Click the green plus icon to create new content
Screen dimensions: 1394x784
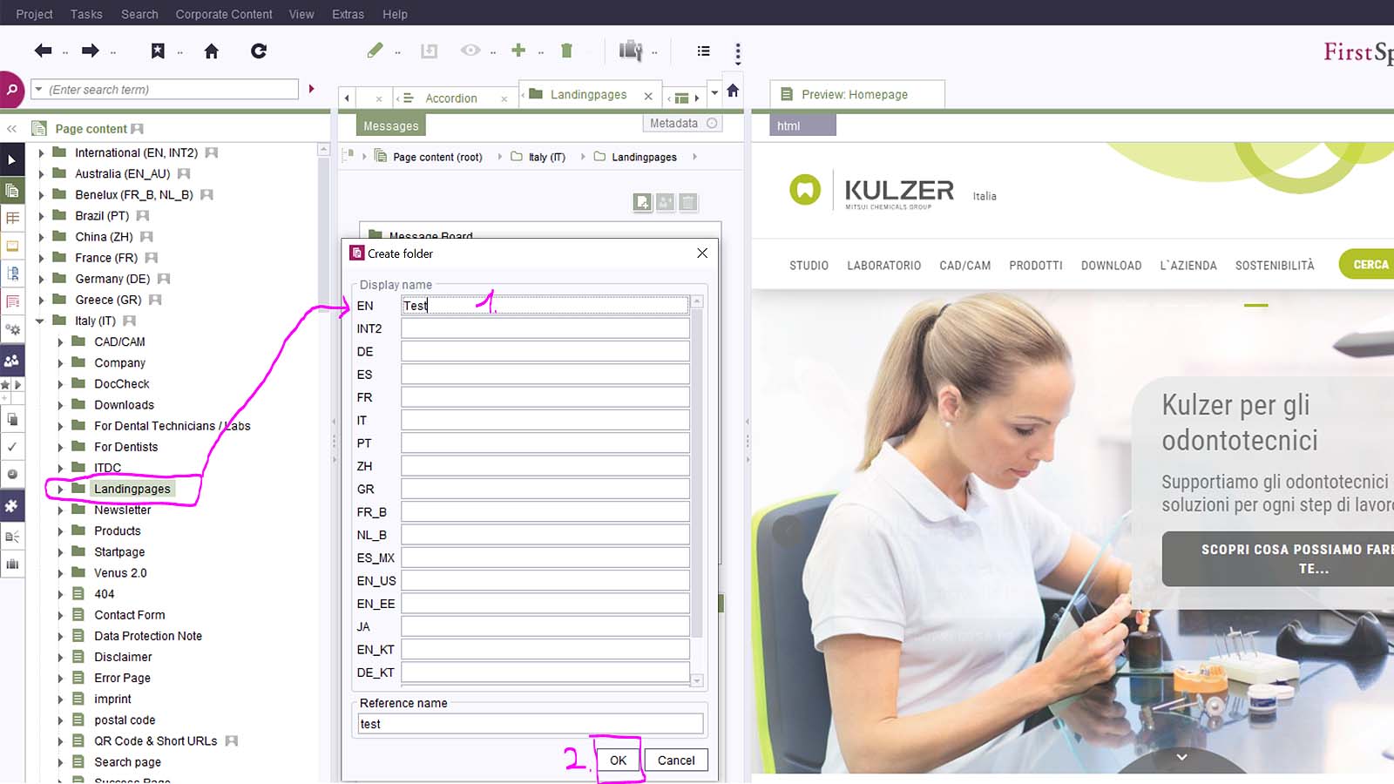coord(518,51)
